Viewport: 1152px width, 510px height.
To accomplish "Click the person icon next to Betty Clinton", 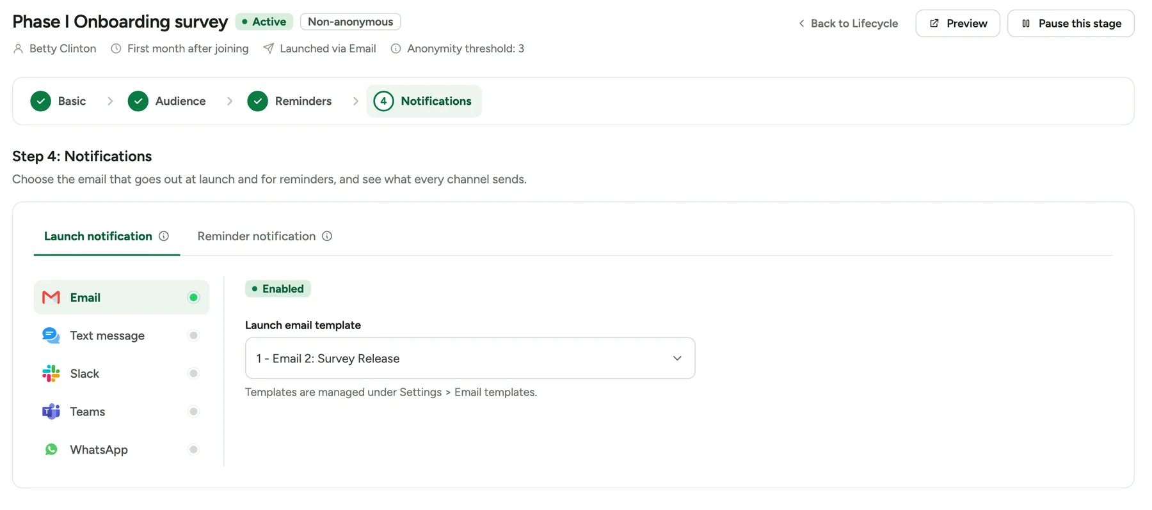I will tap(18, 49).
